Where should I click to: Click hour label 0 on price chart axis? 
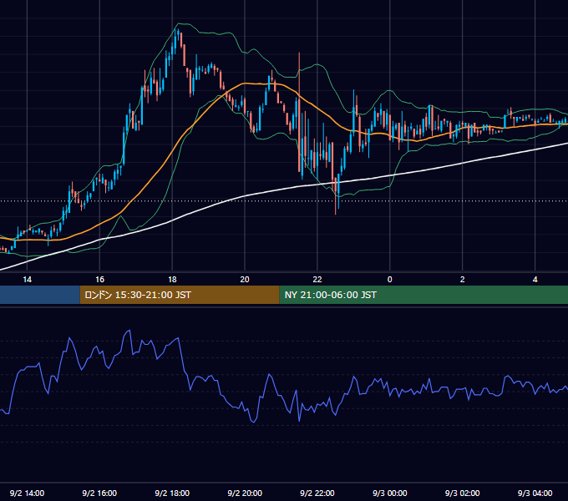(x=390, y=280)
